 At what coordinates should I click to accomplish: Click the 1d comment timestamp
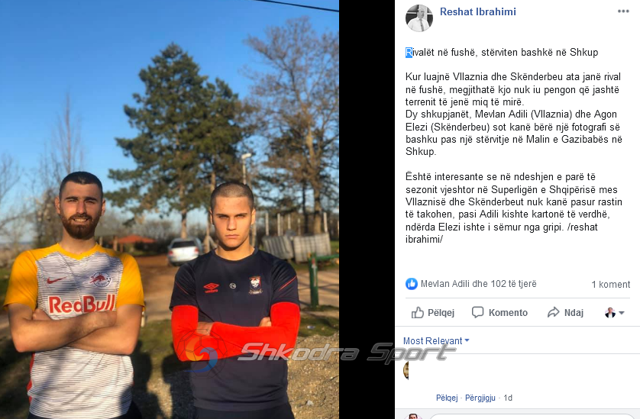click(508, 398)
